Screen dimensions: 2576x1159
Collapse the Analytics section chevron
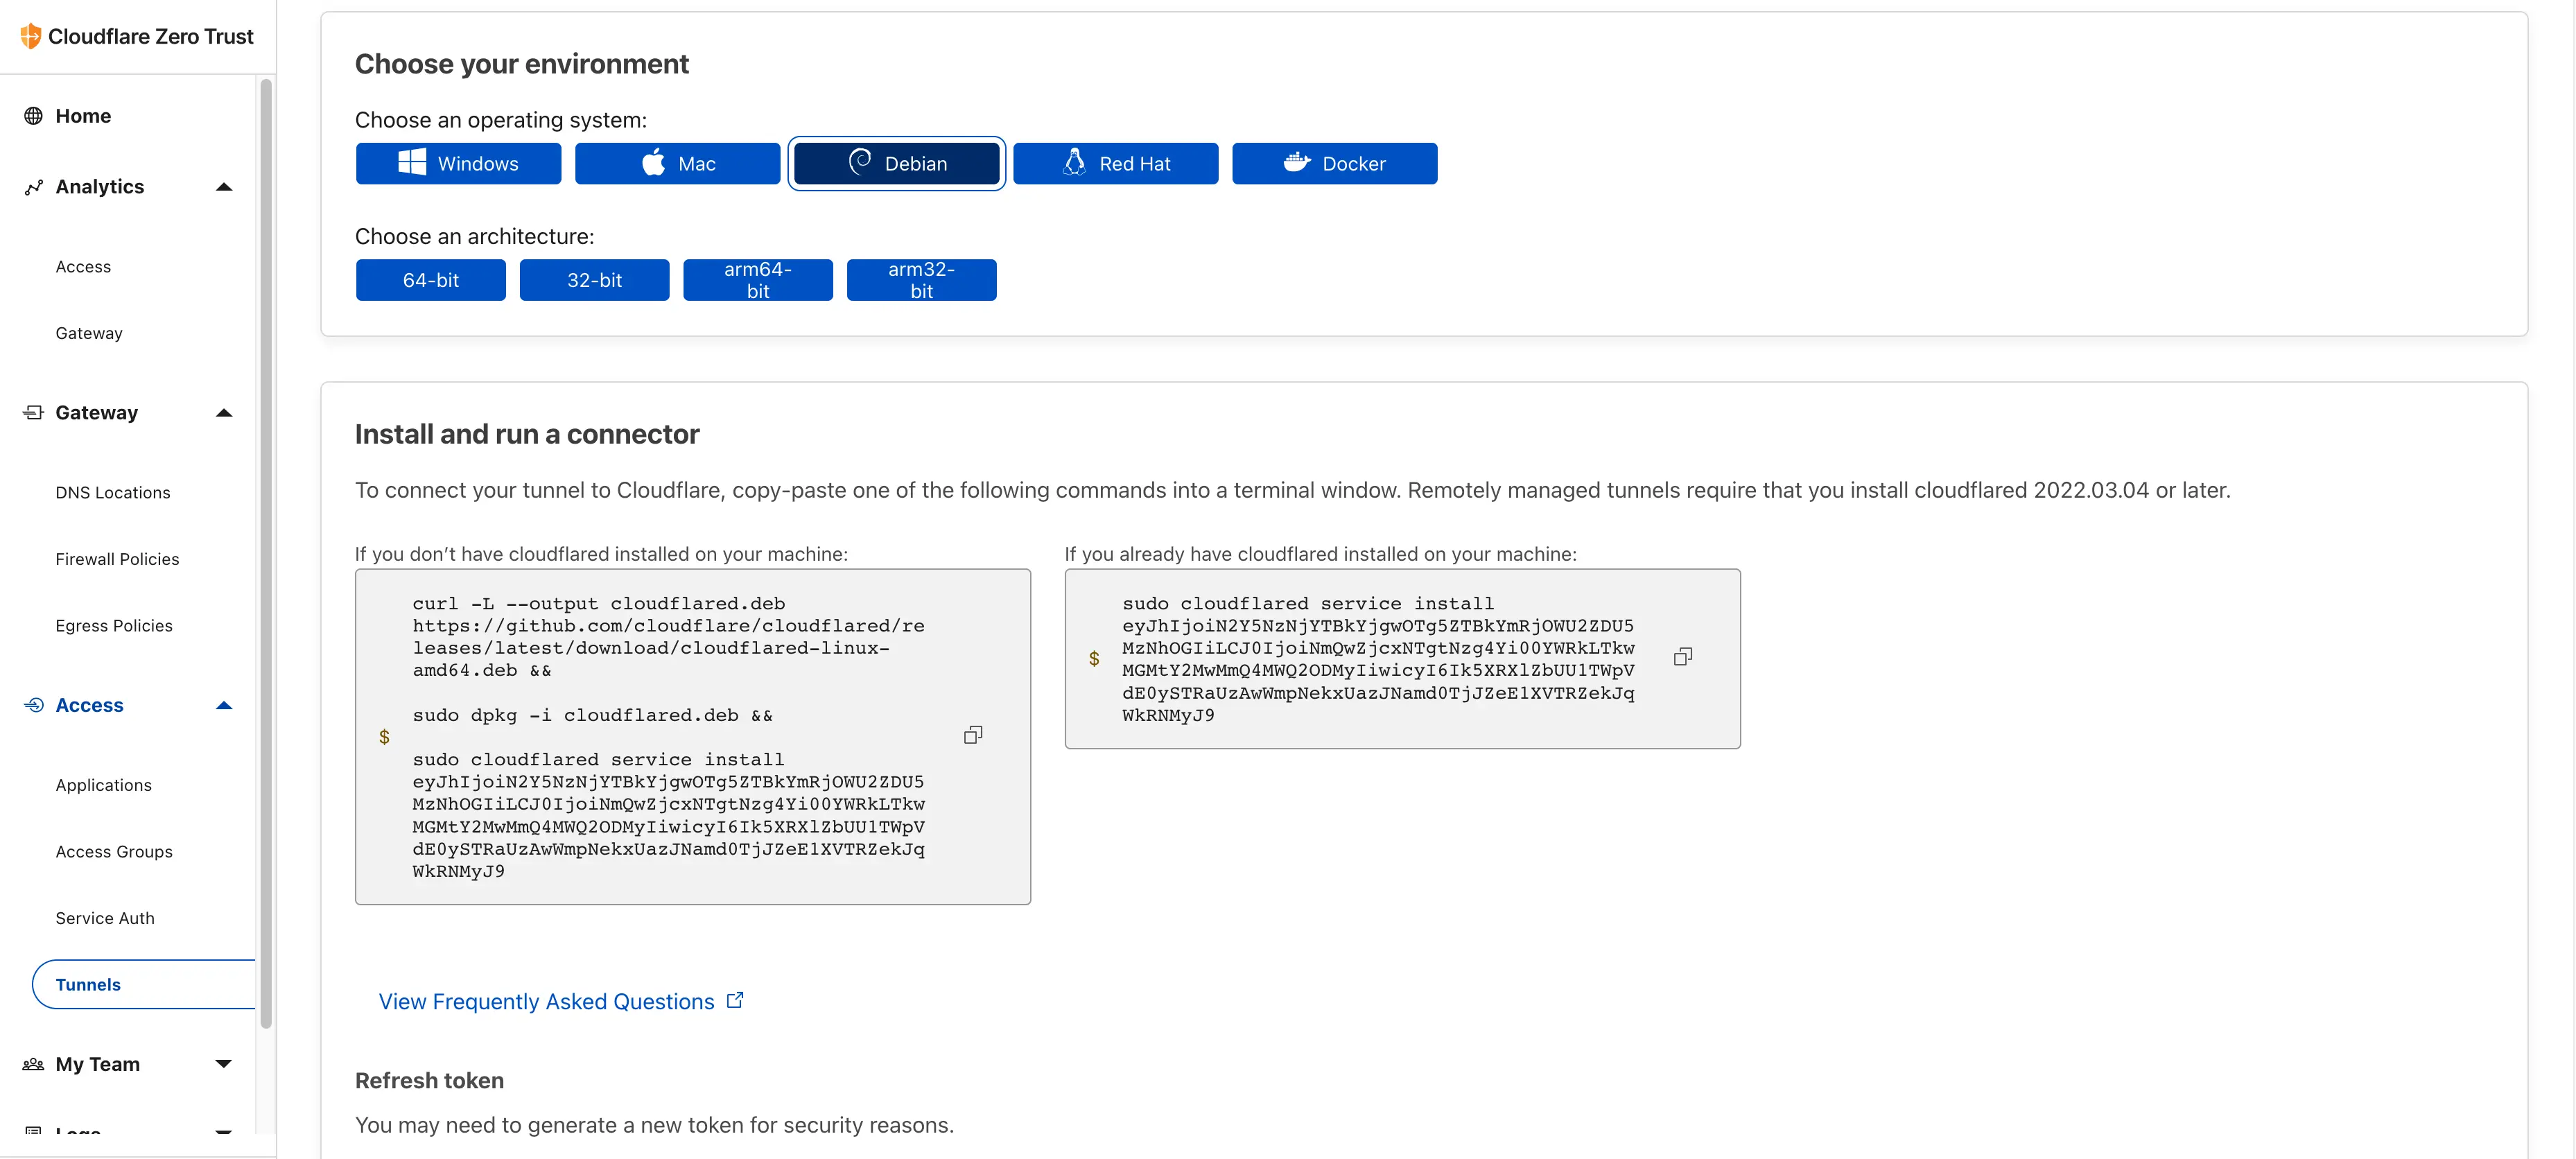(x=224, y=187)
